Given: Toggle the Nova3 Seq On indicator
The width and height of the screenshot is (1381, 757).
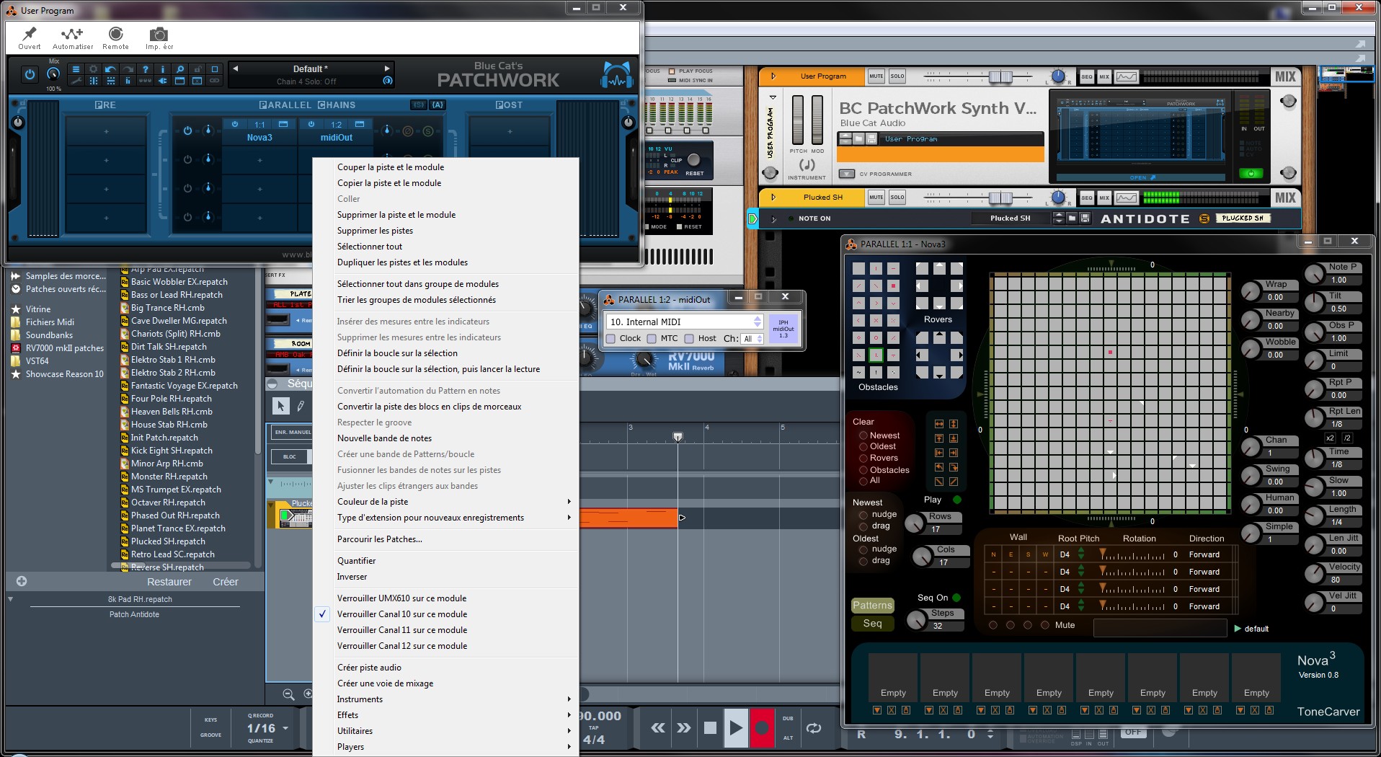Looking at the screenshot, I should click(956, 598).
